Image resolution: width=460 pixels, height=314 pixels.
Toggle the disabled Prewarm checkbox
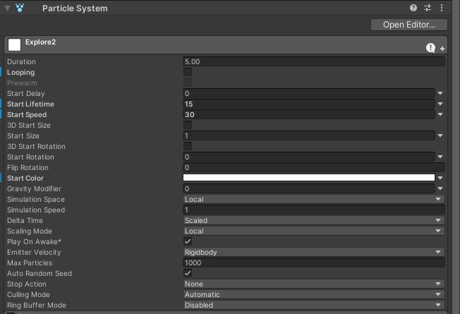coord(188,83)
